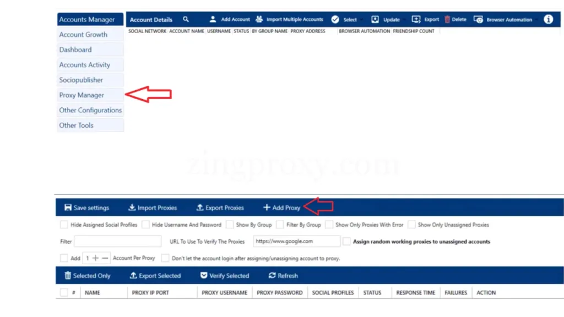Image resolution: width=564 pixels, height=317 pixels.
Task: Click the Save settings floppy disk icon
Action: [68, 207]
